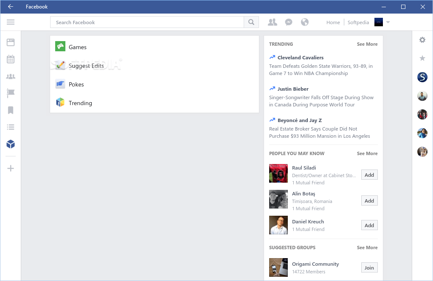Click the Suggest Edits icon
Viewport: 433px width, 281px height.
60,65
